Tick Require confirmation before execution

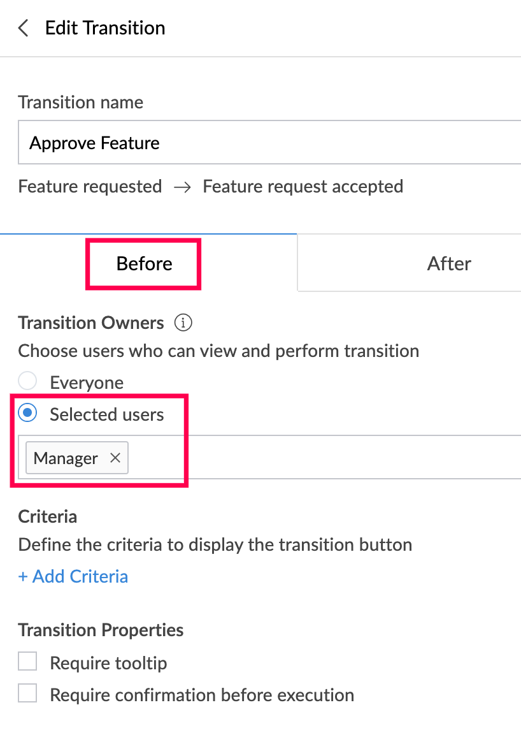pos(27,694)
